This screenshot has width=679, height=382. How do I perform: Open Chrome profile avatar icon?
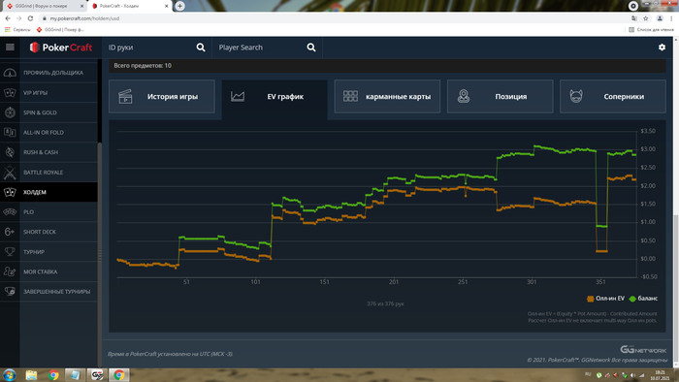660,18
